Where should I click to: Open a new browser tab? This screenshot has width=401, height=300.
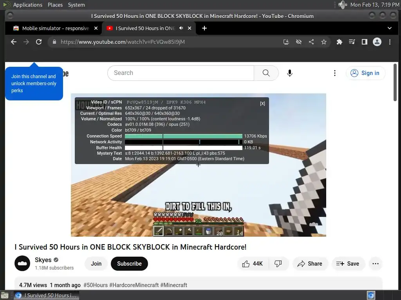[204, 28]
